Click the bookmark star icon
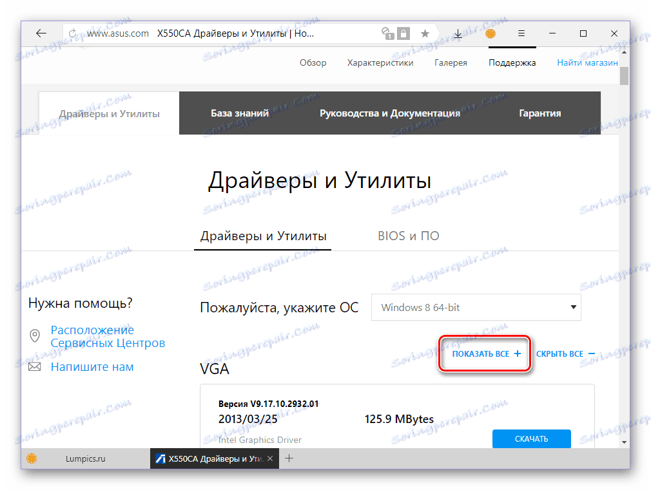 (425, 33)
